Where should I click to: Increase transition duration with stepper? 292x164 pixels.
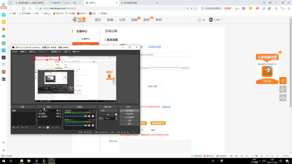116,117
